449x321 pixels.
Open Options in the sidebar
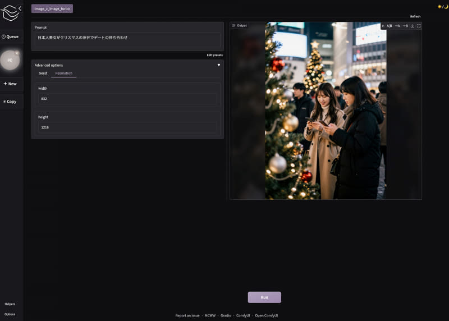click(x=10, y=314)
